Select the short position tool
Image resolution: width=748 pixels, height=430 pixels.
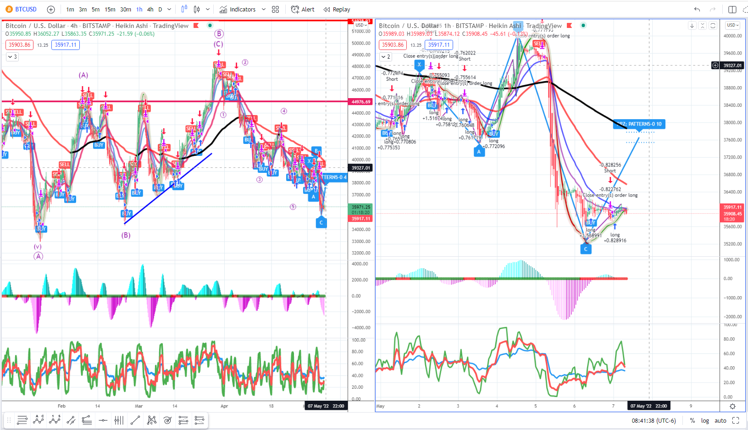pos(199,420)
